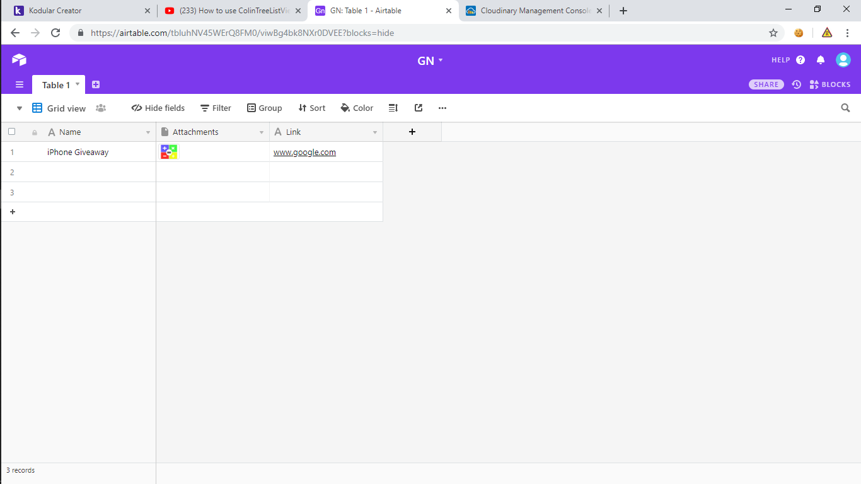Image resolution: width=861 pixels, height=484 pixels.
Task: Open the row height icon
Action: click(393, 108)
